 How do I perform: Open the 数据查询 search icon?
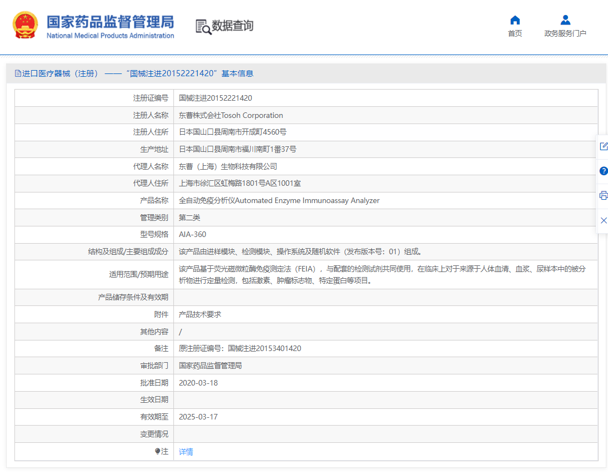pyautogui.click(x=203, y=27)
